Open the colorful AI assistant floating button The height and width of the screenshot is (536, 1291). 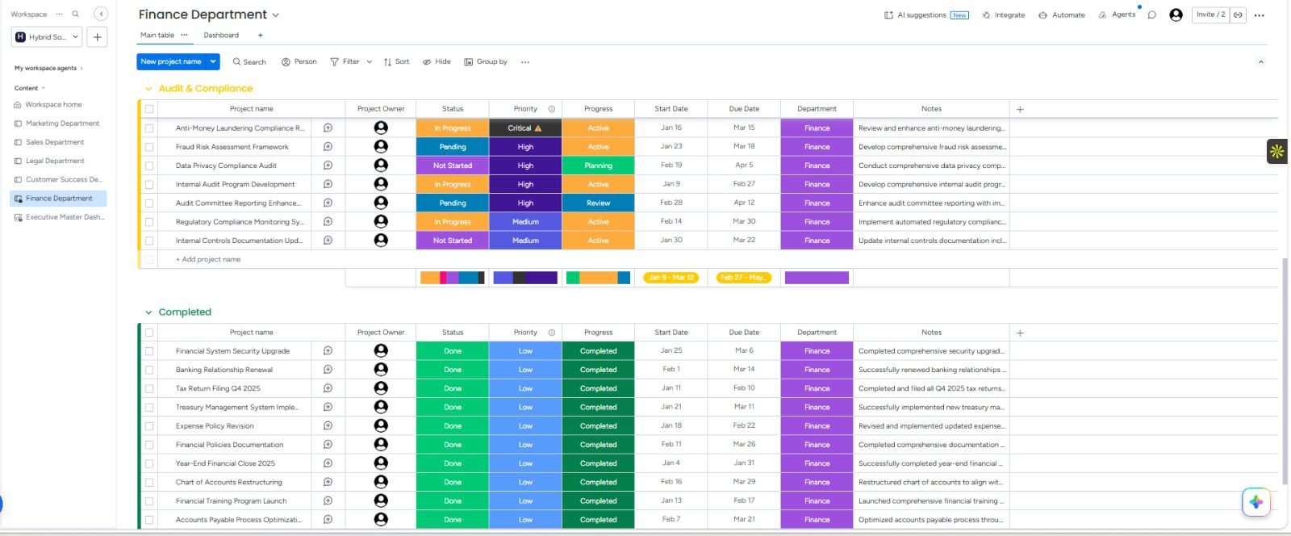click(x=1256, y=502)
